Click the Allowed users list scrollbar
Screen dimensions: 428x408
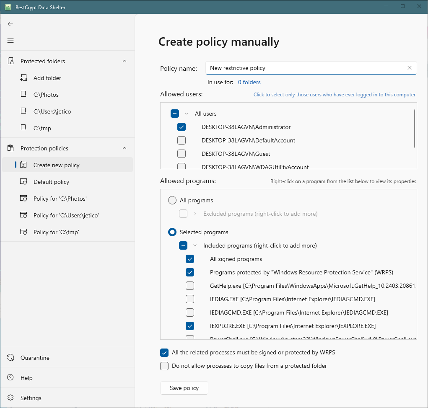pyautogui.click(x=414, y=129)
